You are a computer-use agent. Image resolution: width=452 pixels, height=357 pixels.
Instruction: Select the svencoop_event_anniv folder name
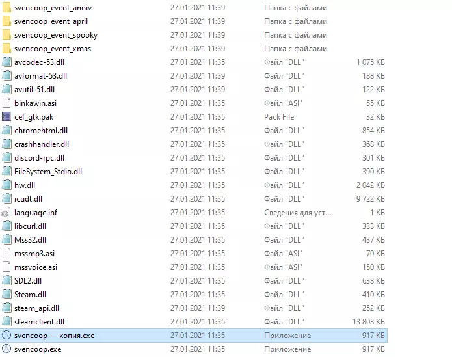53,8
